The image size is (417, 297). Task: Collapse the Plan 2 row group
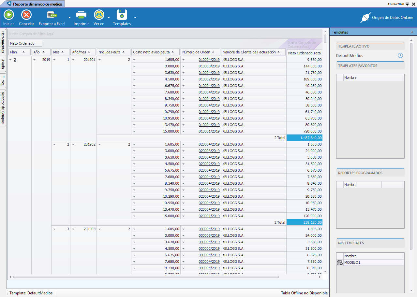pos(10,60)
